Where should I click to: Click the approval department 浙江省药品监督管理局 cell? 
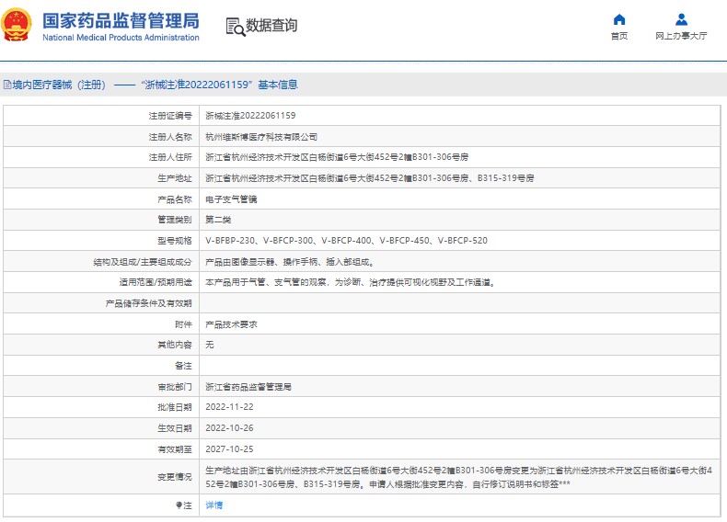tap(248, 387)
